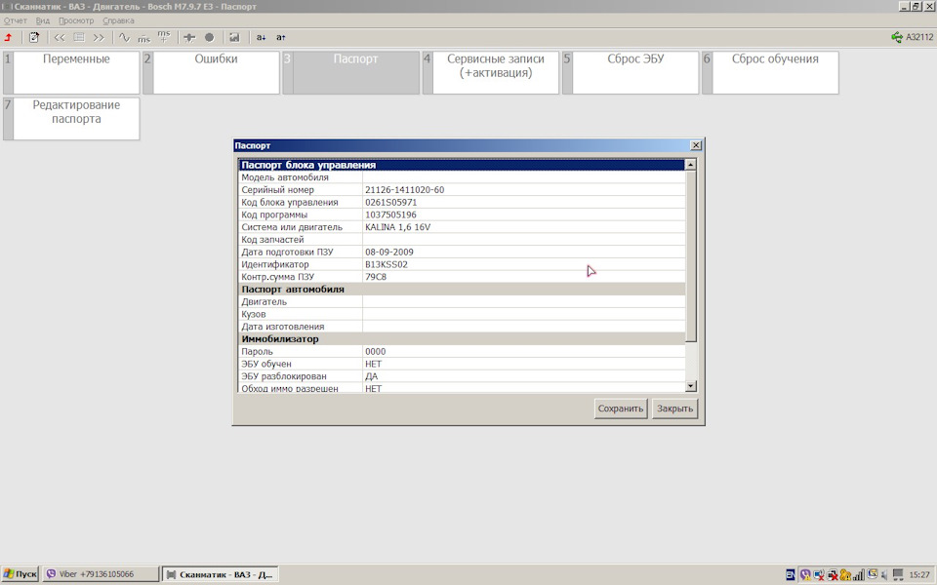937x585 pixels.
Task: Click the 'ЭБУ обучен' value НЕТ
Action: tap(373, 364)
